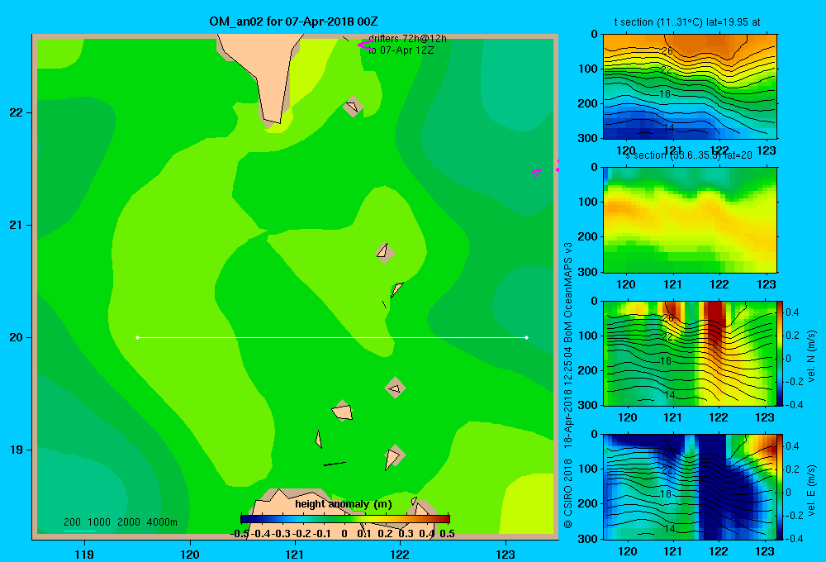826x562 pixels.
Task: Click the 'vel. N (m/s)' axis label
Action: pos(811,356)
